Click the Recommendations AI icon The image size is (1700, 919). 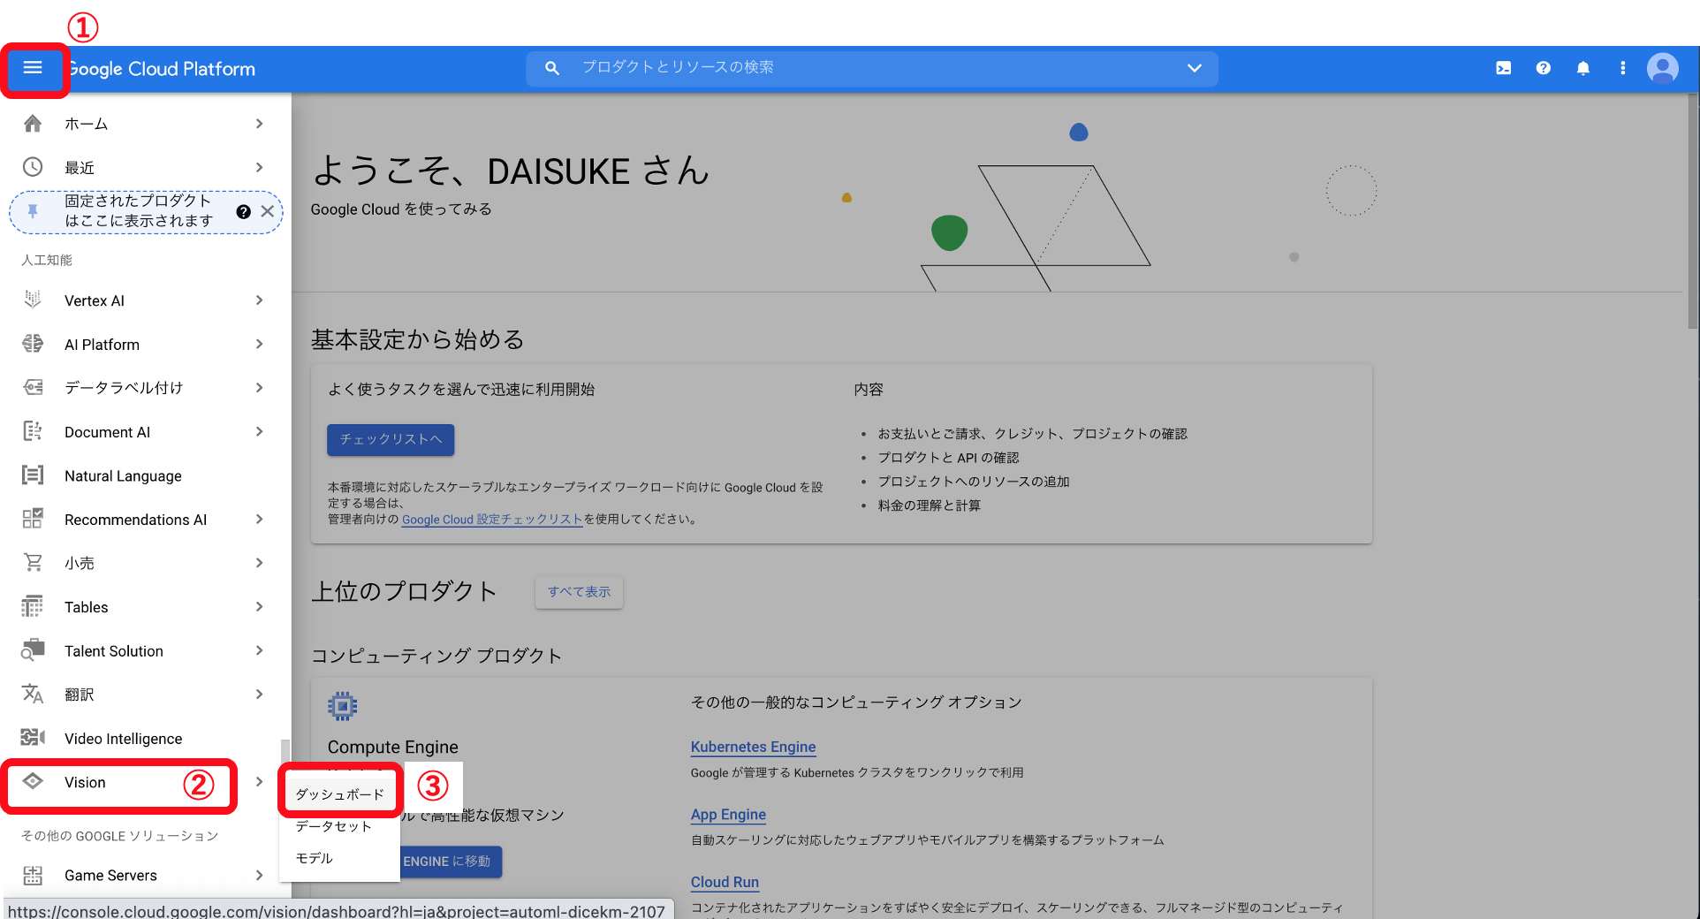[x=33, y=519]
